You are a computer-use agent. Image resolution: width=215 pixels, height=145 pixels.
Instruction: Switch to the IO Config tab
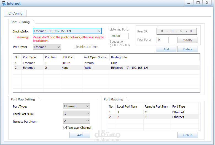pos(15,13)
